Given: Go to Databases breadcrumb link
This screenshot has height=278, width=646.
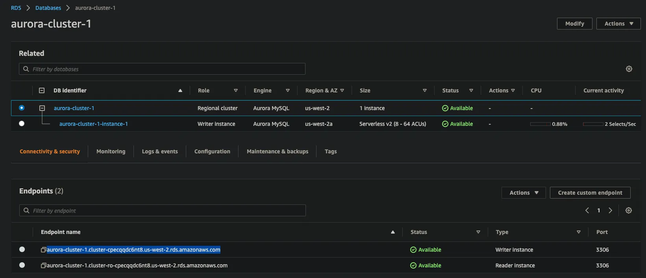Looking at the screenshot, I should [x=48, y=8].
